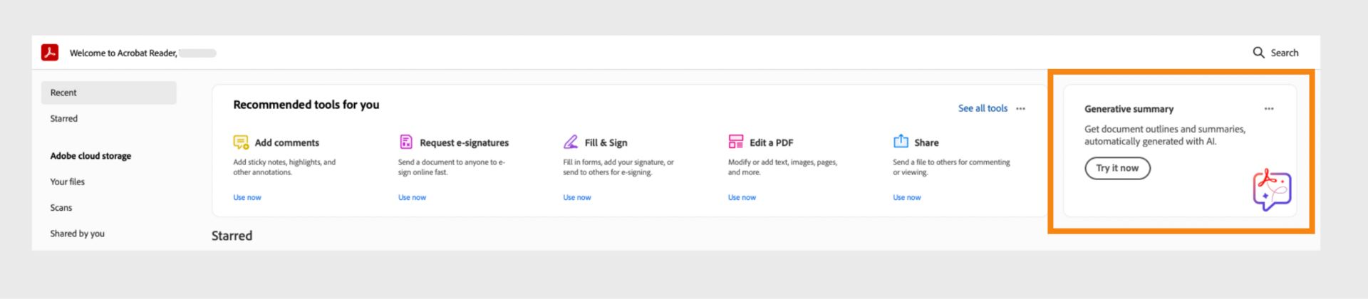Click the Edit a PDF icon
This screenshot has height=299, width=1368.
(735, 142)
